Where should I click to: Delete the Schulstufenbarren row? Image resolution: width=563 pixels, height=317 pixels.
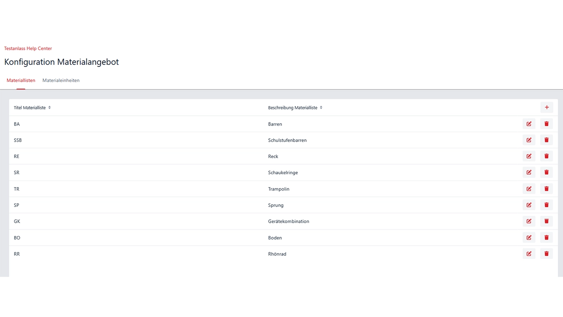click(x=546, y=140)
